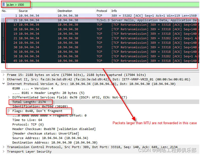This screenshot has width=200, height=155.
Task: Select retransmission packet number 38
Action: (100, 56)
